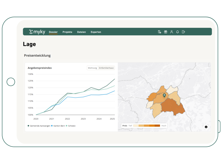This screenshot has width=222, height=166.
Task: Open notifications bell icon
Action: 177,32
